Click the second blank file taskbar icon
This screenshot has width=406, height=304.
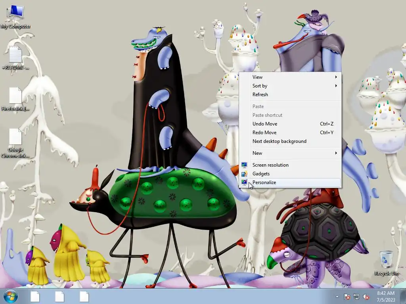tap(59, 296)
